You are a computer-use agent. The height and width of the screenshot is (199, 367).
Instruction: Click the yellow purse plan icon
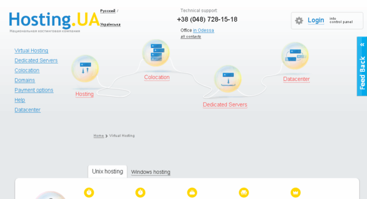pyautogui.click(x=192, y=192)
